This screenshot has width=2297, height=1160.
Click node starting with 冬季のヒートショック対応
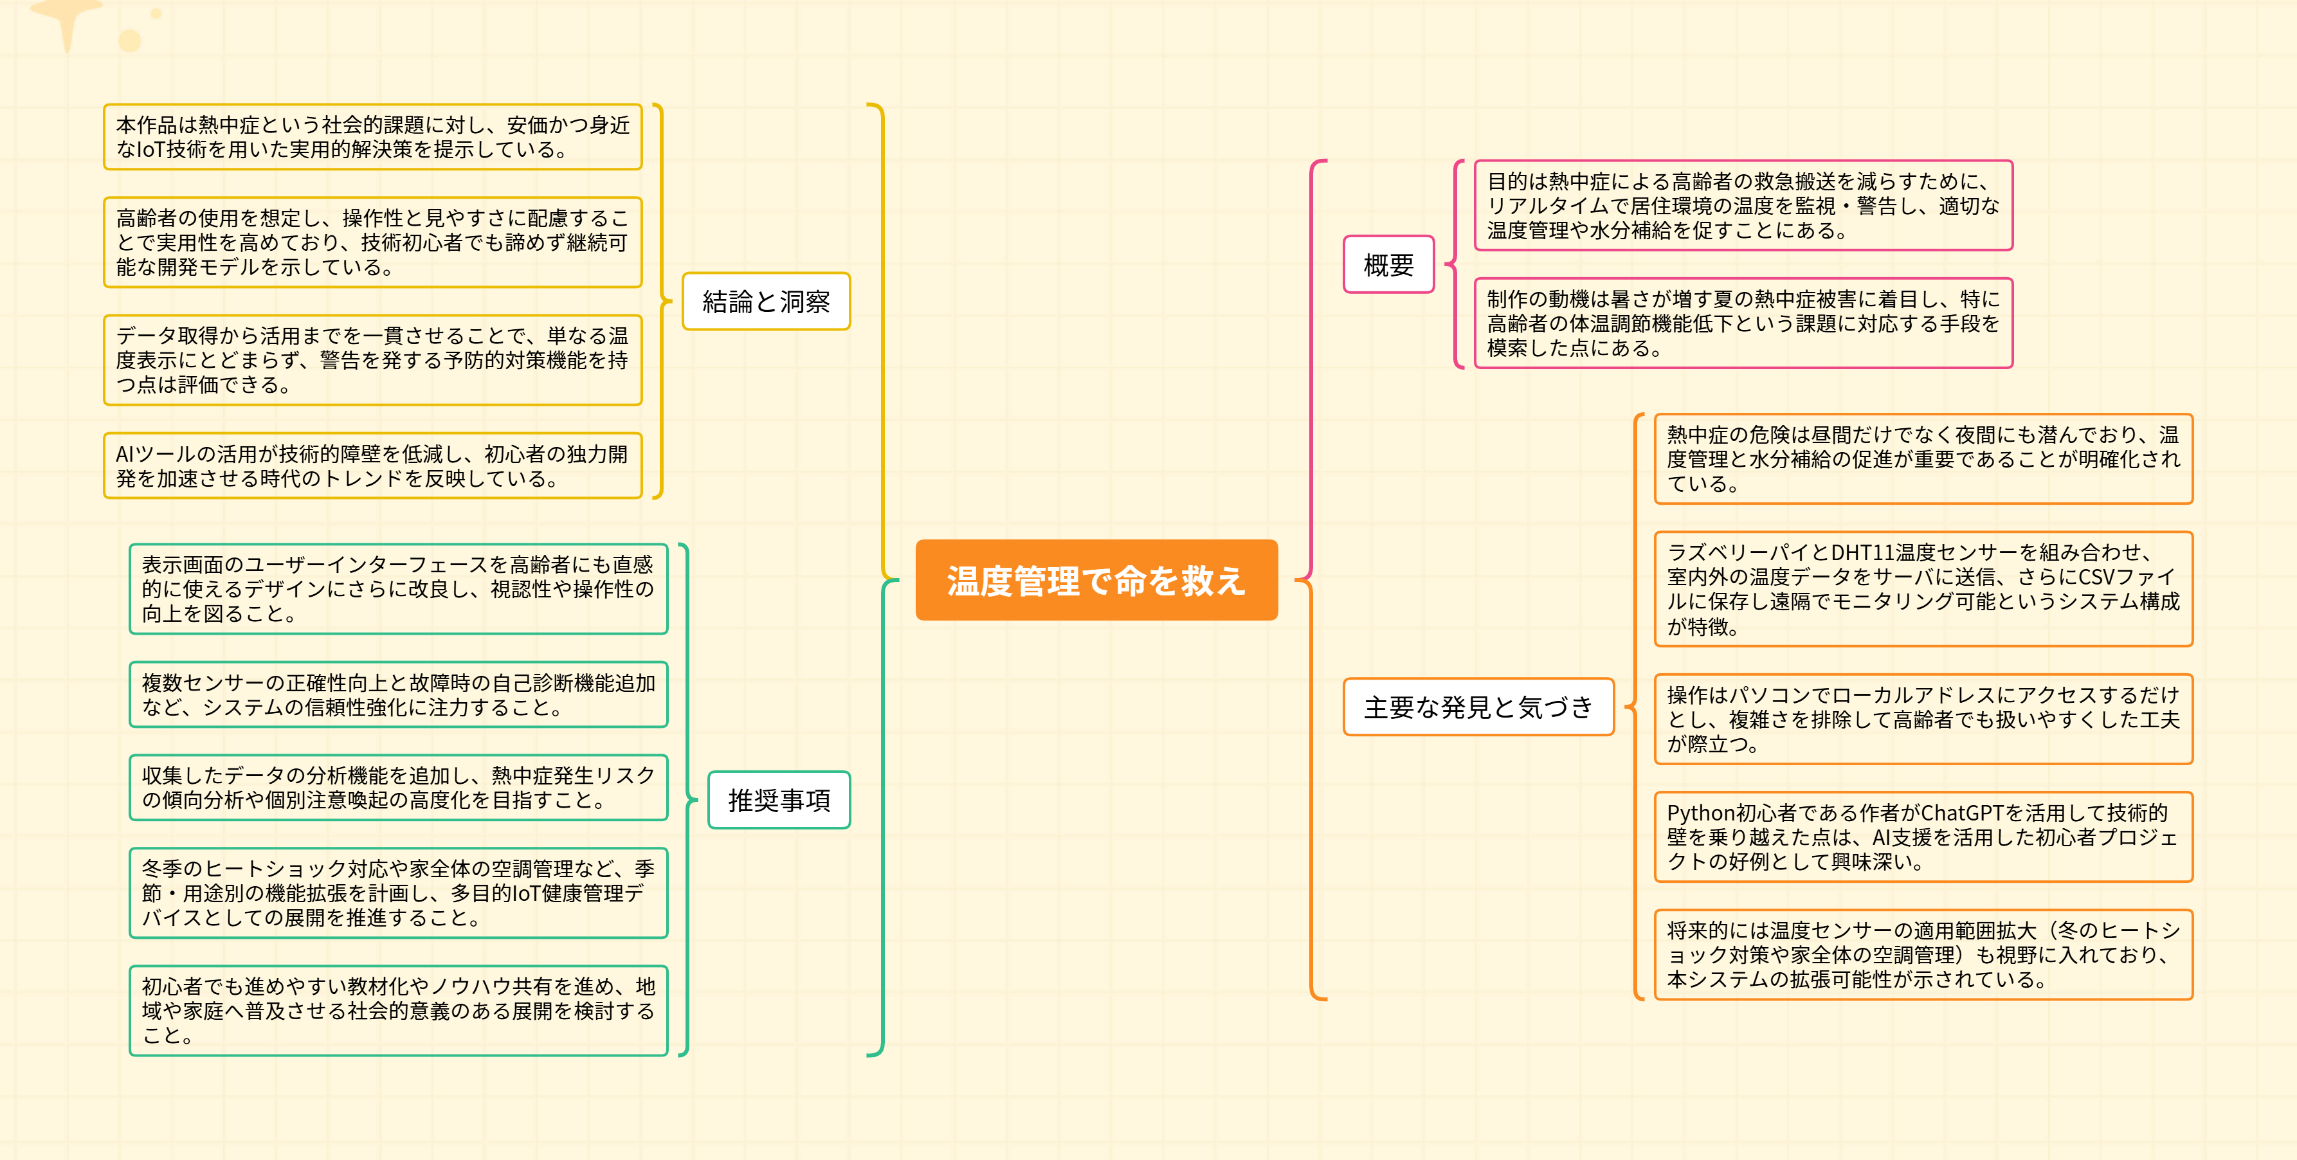[x=397, y=893]
